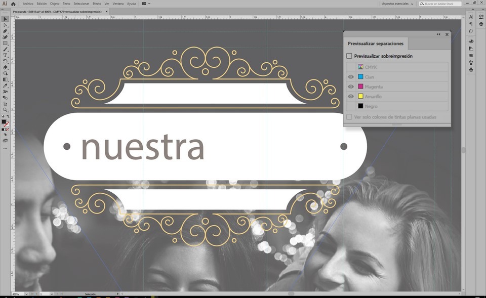Show the Negro separation eye slot
486x298 pixels.
coord(350,106)
